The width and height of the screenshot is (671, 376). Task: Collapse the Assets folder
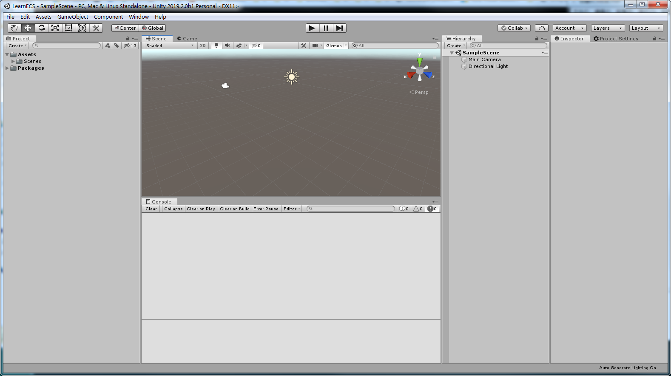7,54
